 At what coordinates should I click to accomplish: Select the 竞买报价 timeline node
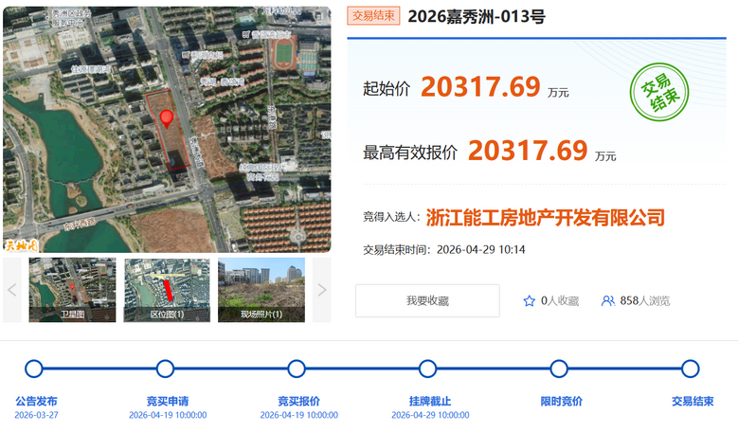tap(297, 369)
